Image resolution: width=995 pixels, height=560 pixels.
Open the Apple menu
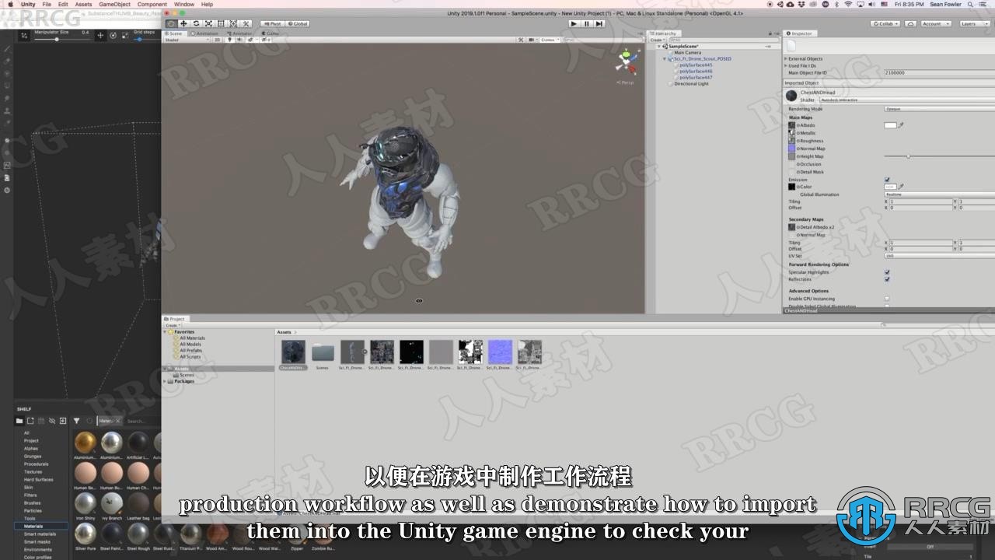click(10, 4)
